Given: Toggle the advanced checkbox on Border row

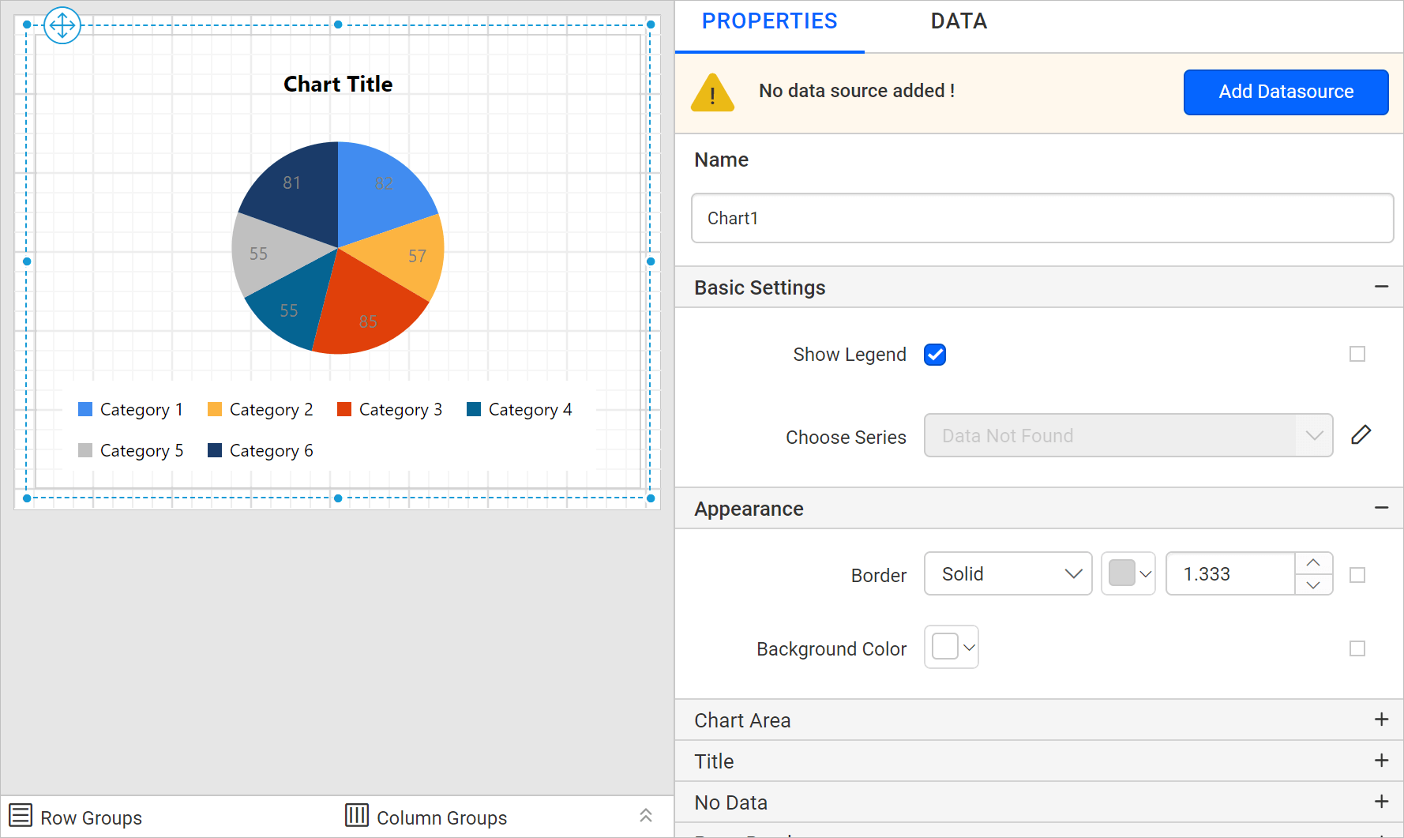Looking at the screenshot, I should pos(1357,575).
